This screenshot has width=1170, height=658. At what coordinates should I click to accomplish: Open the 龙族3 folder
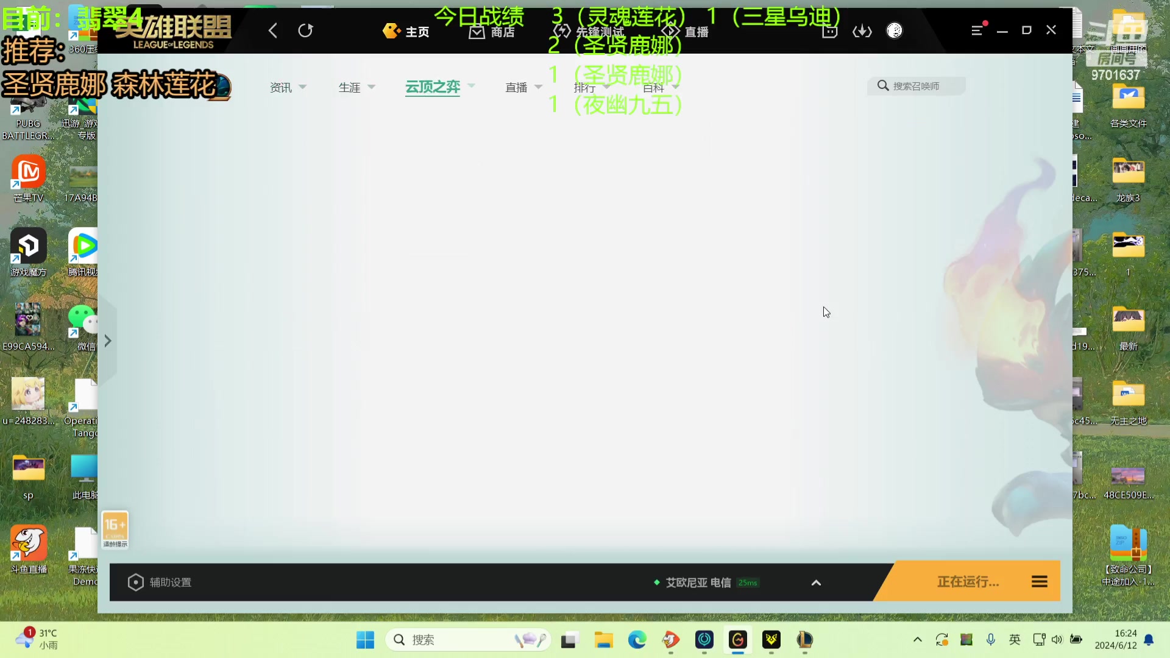[1128, 179]
